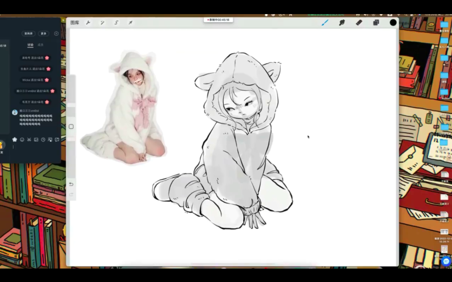The height and width of the screenshot is (282, 452).
Task: Open the 图库 gallery
Action: click(75, 22)
